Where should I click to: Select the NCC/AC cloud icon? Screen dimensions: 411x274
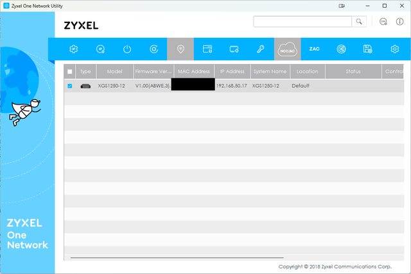pyautogui.click(x=287, y=49)
